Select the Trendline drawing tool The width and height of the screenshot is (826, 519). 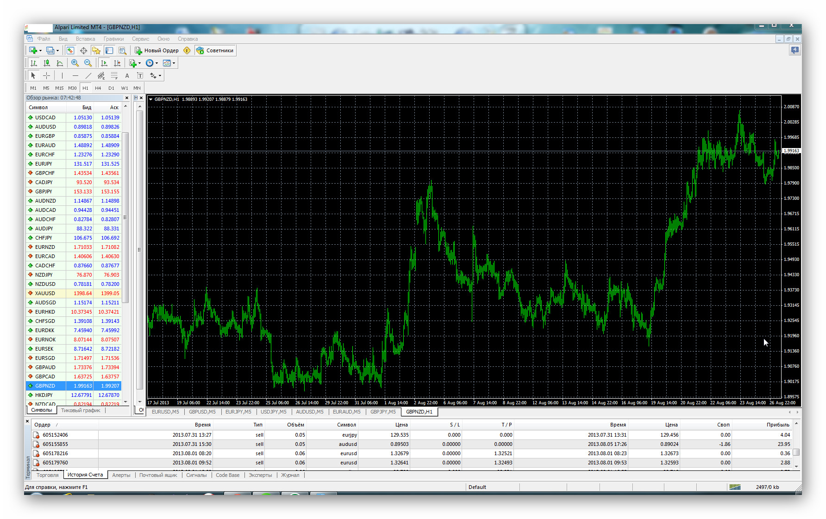tap(88, 75)
